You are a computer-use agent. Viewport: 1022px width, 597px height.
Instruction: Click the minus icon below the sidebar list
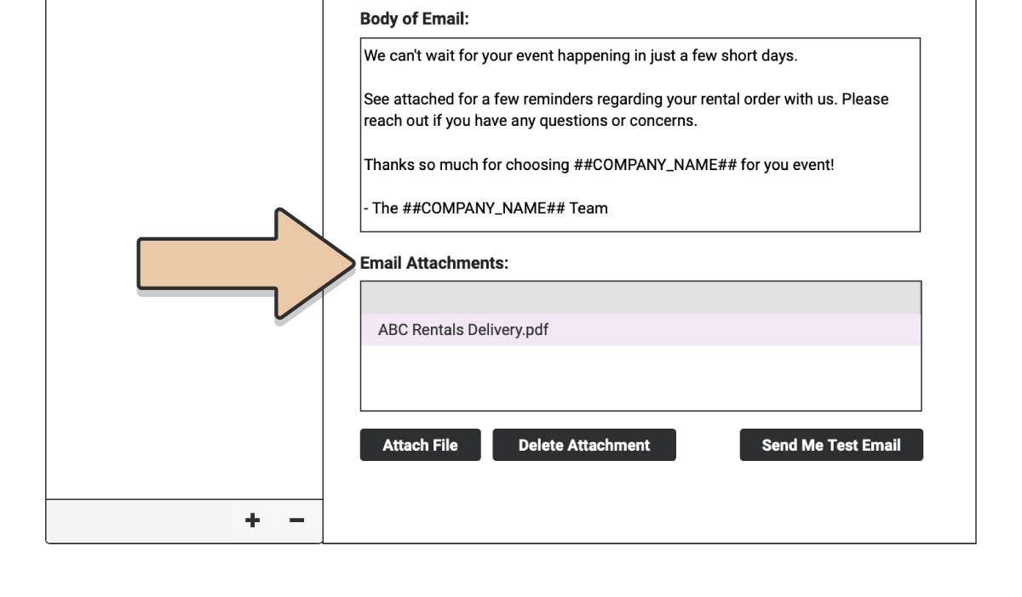[296, 520]
